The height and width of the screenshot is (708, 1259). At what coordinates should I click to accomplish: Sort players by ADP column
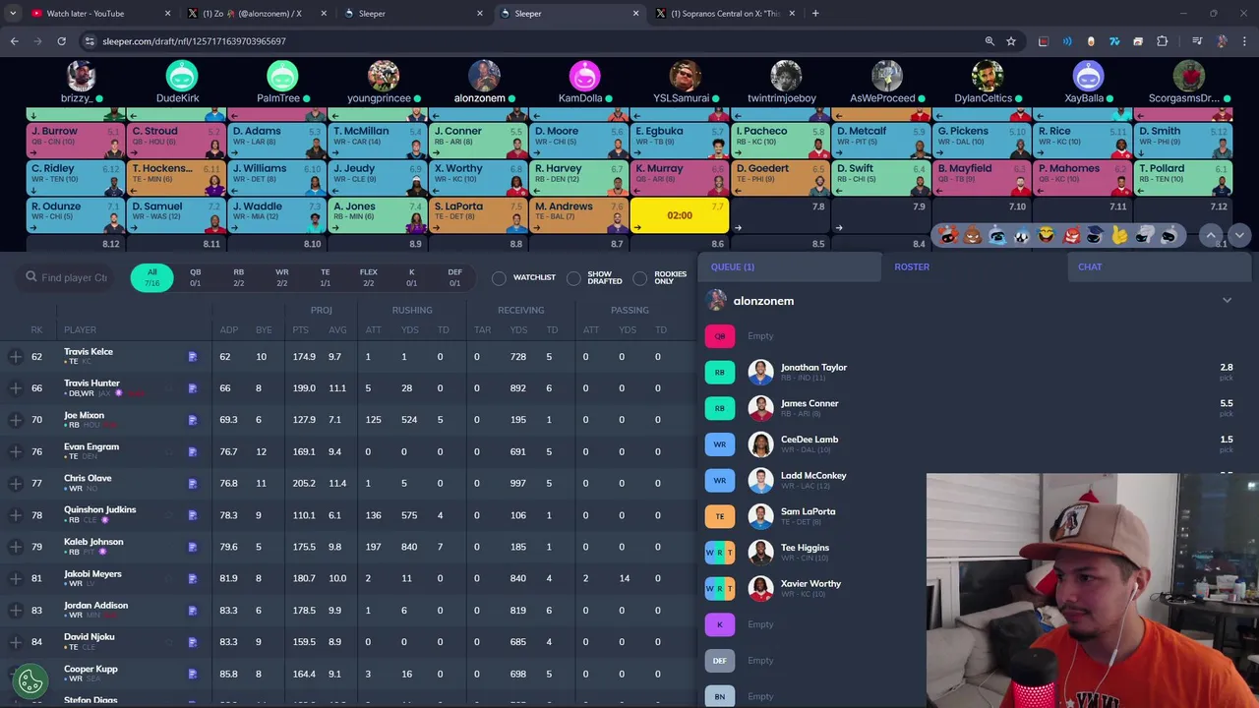(x=228, y=329)
